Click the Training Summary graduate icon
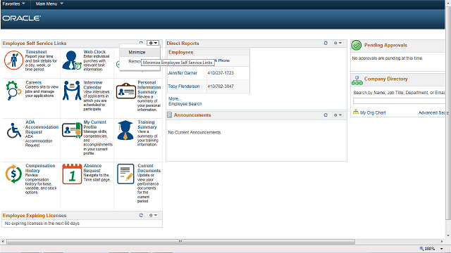The height and width of the screenshot is (253, 451). 125,130
